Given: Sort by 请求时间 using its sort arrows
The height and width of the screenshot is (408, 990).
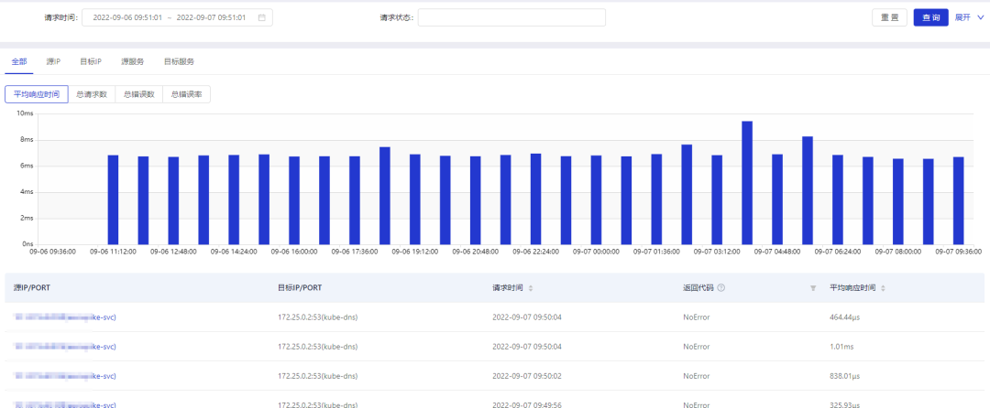Looking at the screenshot, I should tap(531, 288).
